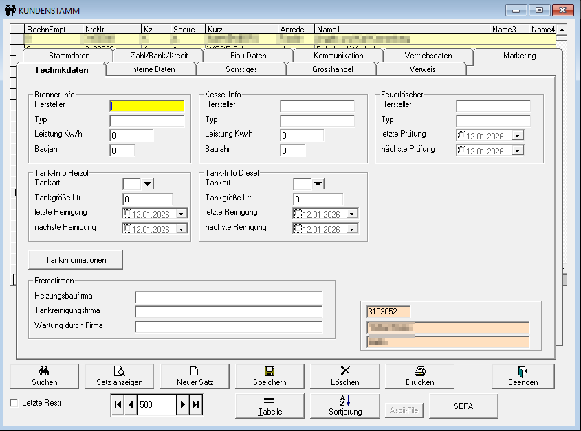Switch to the Stammdaten tab

(69, 56)
